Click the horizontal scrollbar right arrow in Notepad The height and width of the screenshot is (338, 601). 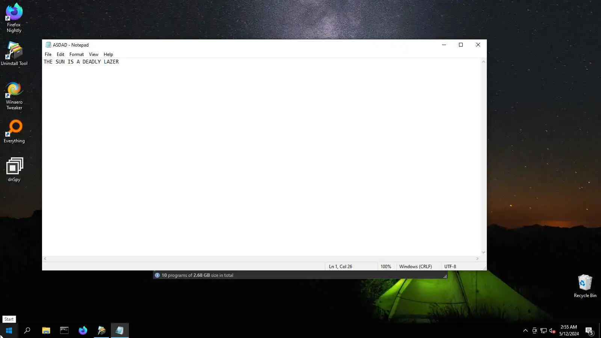pos(477,258)
